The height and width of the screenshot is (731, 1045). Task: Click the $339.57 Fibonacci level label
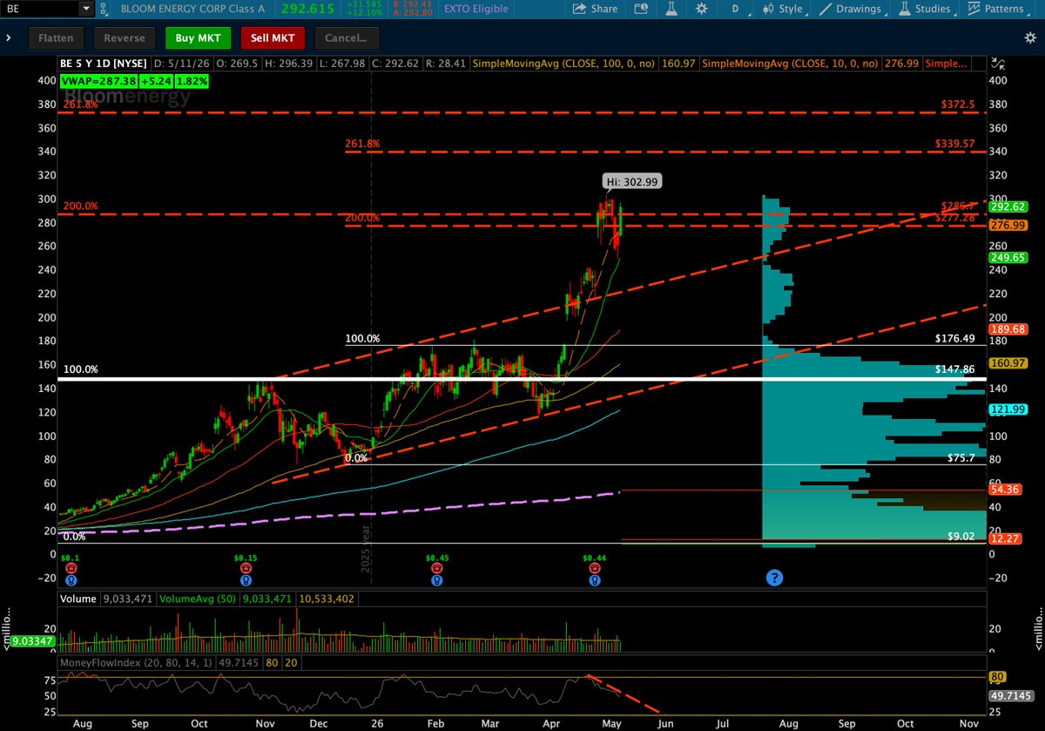click(x=955, y=143)
